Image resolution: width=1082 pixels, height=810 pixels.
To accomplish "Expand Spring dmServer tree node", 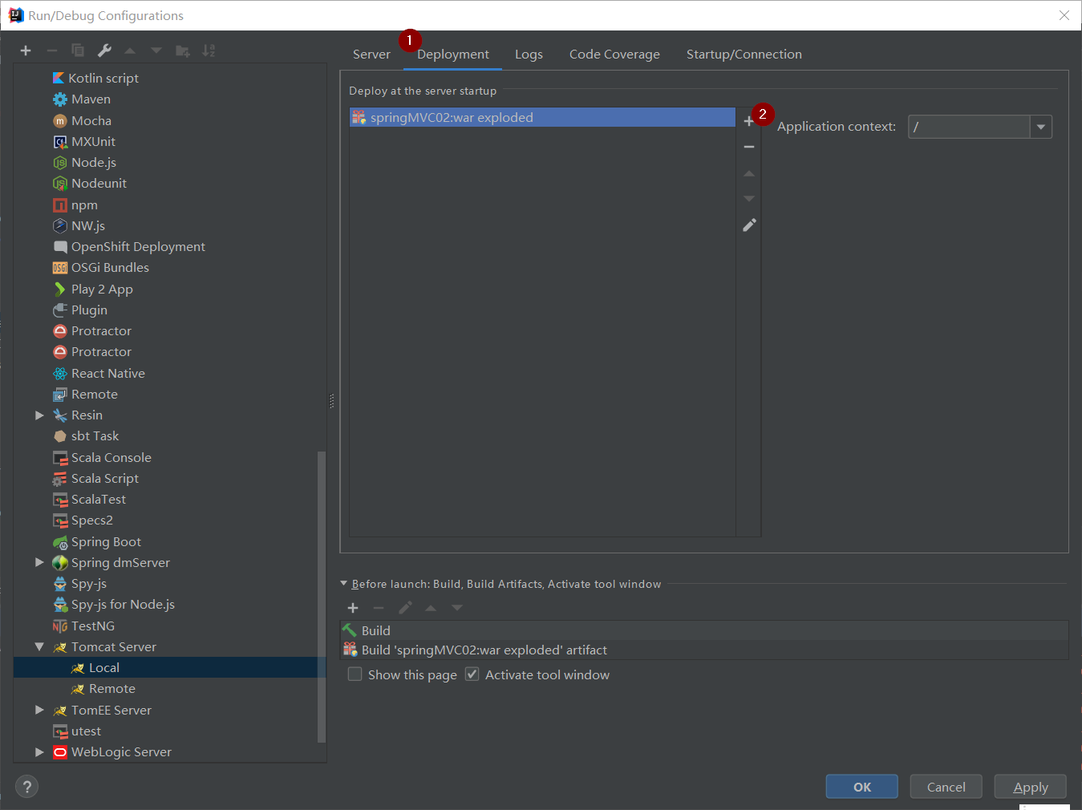I will [39, 563].
